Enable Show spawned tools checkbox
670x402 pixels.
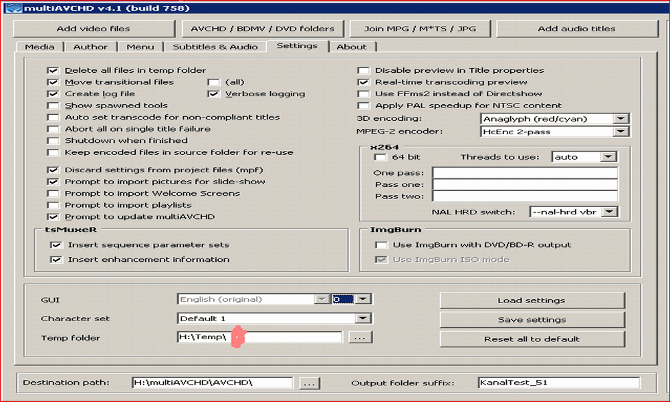[53, 106]
